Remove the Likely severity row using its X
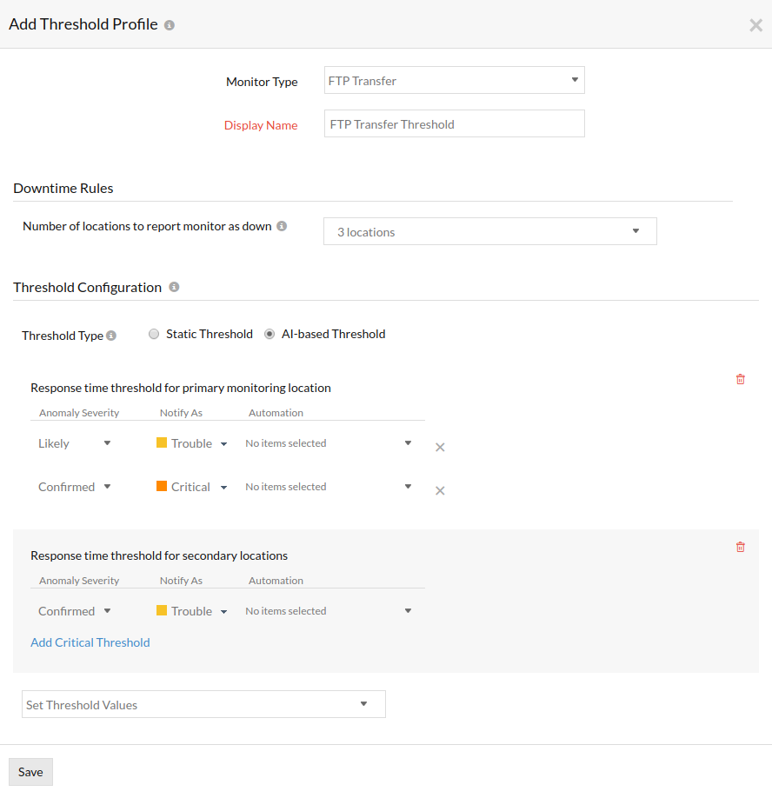 click(x=440, y=447)
